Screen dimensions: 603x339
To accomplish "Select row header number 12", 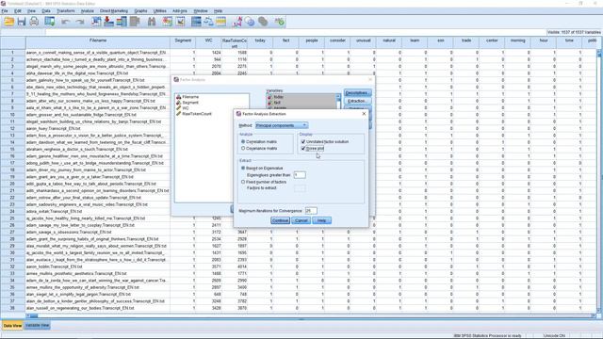I will pyautogui.click(x=12, y=128).
